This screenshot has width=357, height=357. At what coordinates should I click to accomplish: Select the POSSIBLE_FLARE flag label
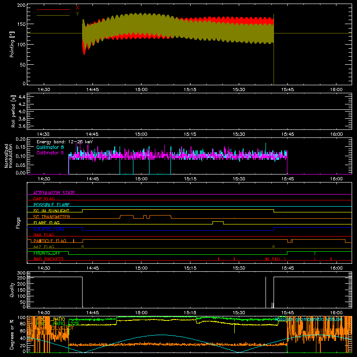click(x=51, y=205)
